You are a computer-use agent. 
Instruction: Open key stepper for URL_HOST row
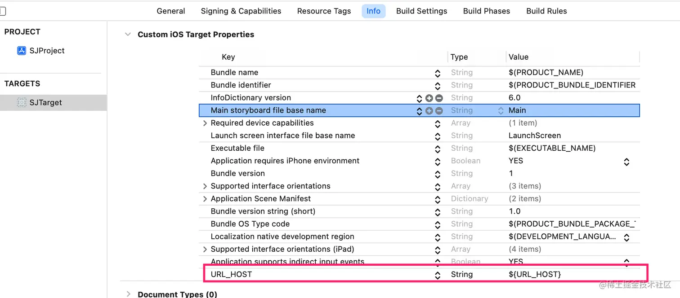click(x=437, y=275)
